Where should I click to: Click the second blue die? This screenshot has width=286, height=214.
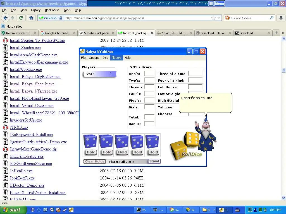click(106, 142)
